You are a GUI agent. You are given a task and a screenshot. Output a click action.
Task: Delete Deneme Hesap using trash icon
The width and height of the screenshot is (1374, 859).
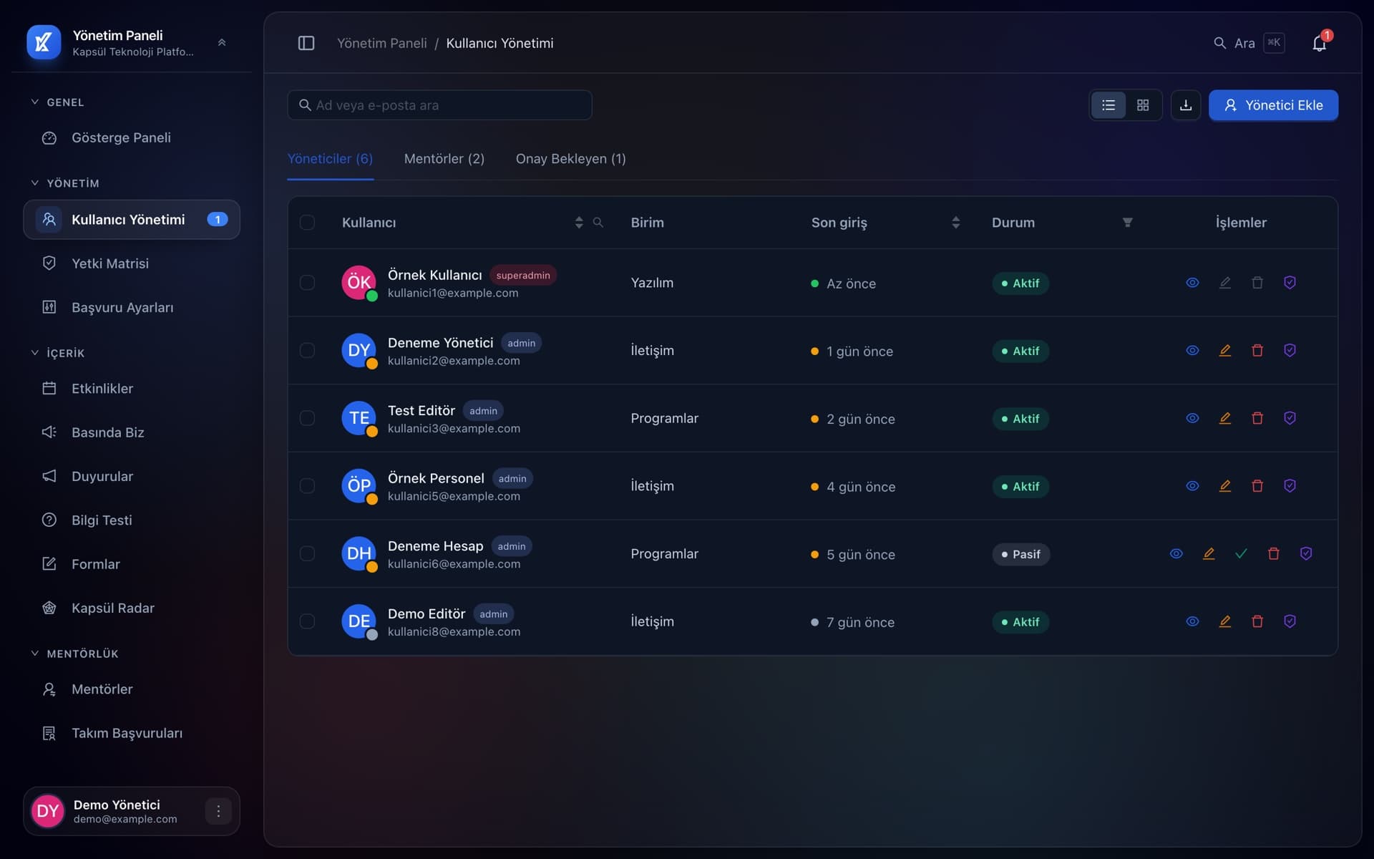(x=1274, y=553)
